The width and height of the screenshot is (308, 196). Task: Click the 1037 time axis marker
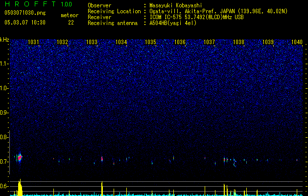(x=209, y=42)
